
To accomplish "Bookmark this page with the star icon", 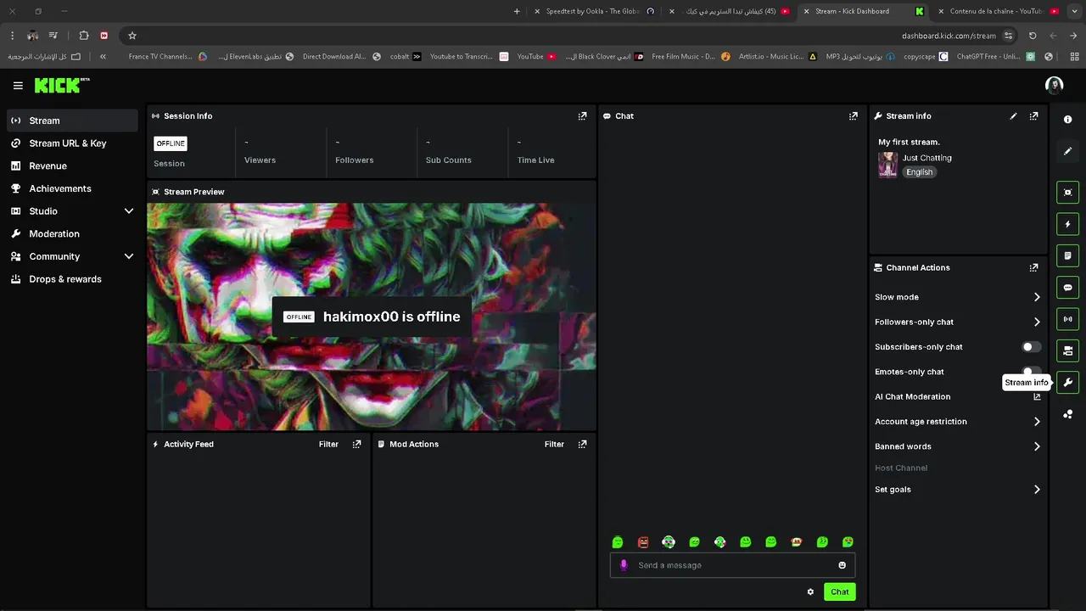I will coord(132,36).
